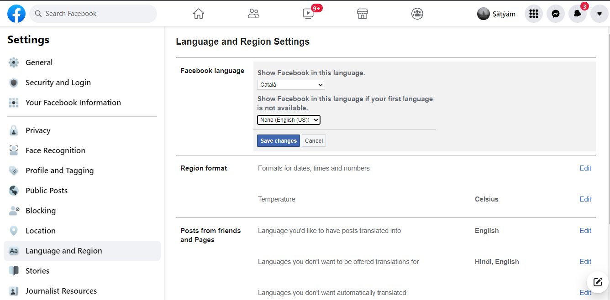This screenshot has width=610, height=300.
Task: Click the Profile and Tagging tag icon
Action: click(14, 171)
